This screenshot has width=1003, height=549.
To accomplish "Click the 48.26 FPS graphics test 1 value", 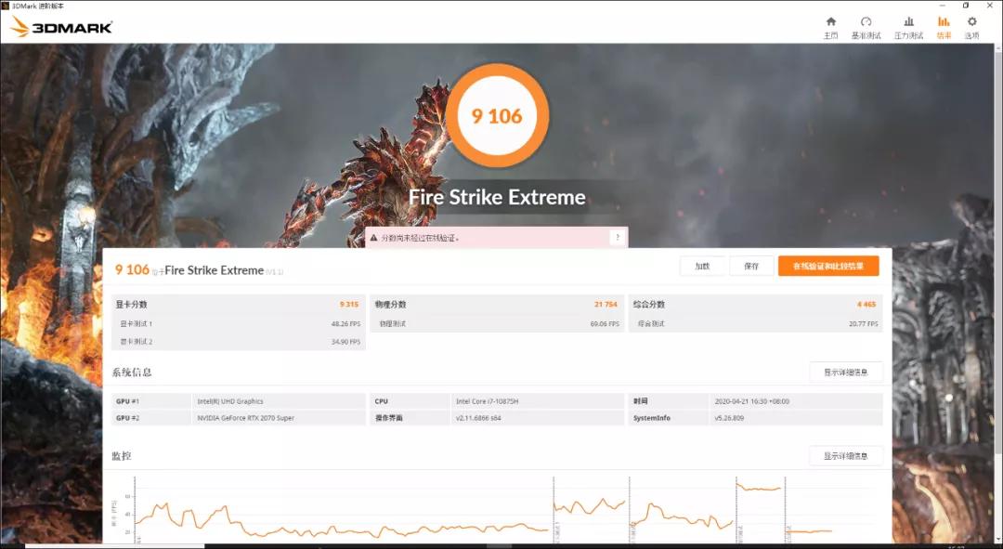I will (345, 324).
